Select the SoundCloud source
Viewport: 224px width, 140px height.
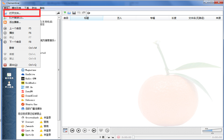29,96
